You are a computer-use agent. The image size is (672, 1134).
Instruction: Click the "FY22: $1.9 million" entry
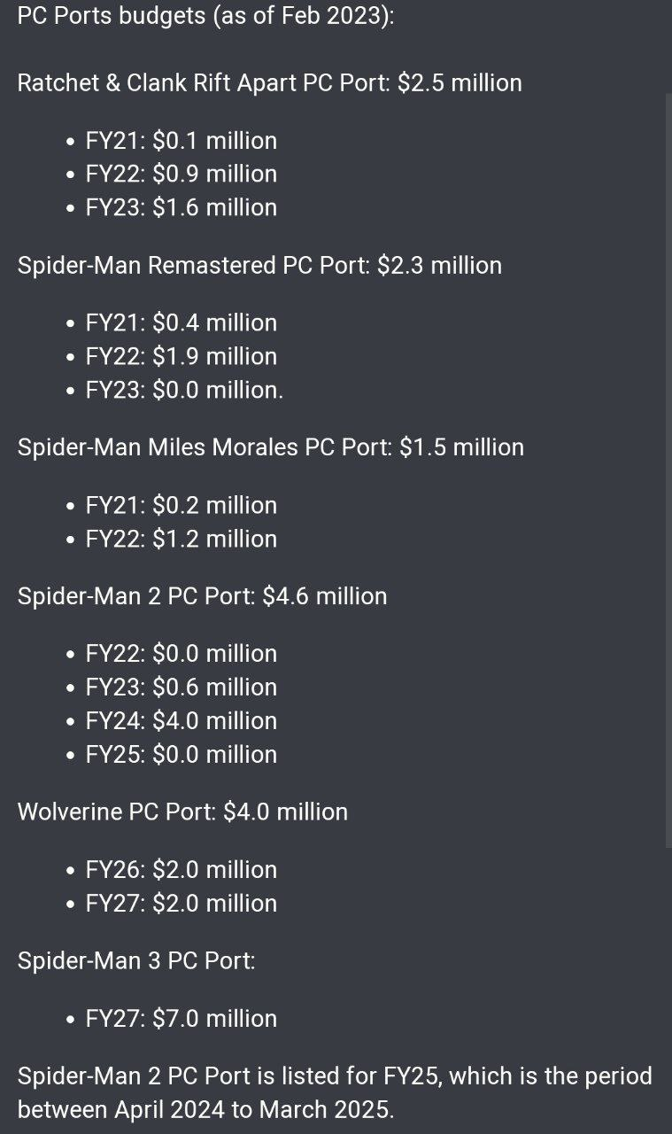tap(181, 356)
